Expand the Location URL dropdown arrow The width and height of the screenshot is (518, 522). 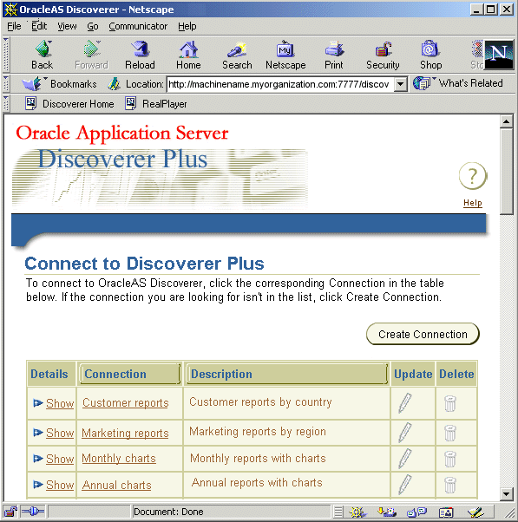pos(400,84)
